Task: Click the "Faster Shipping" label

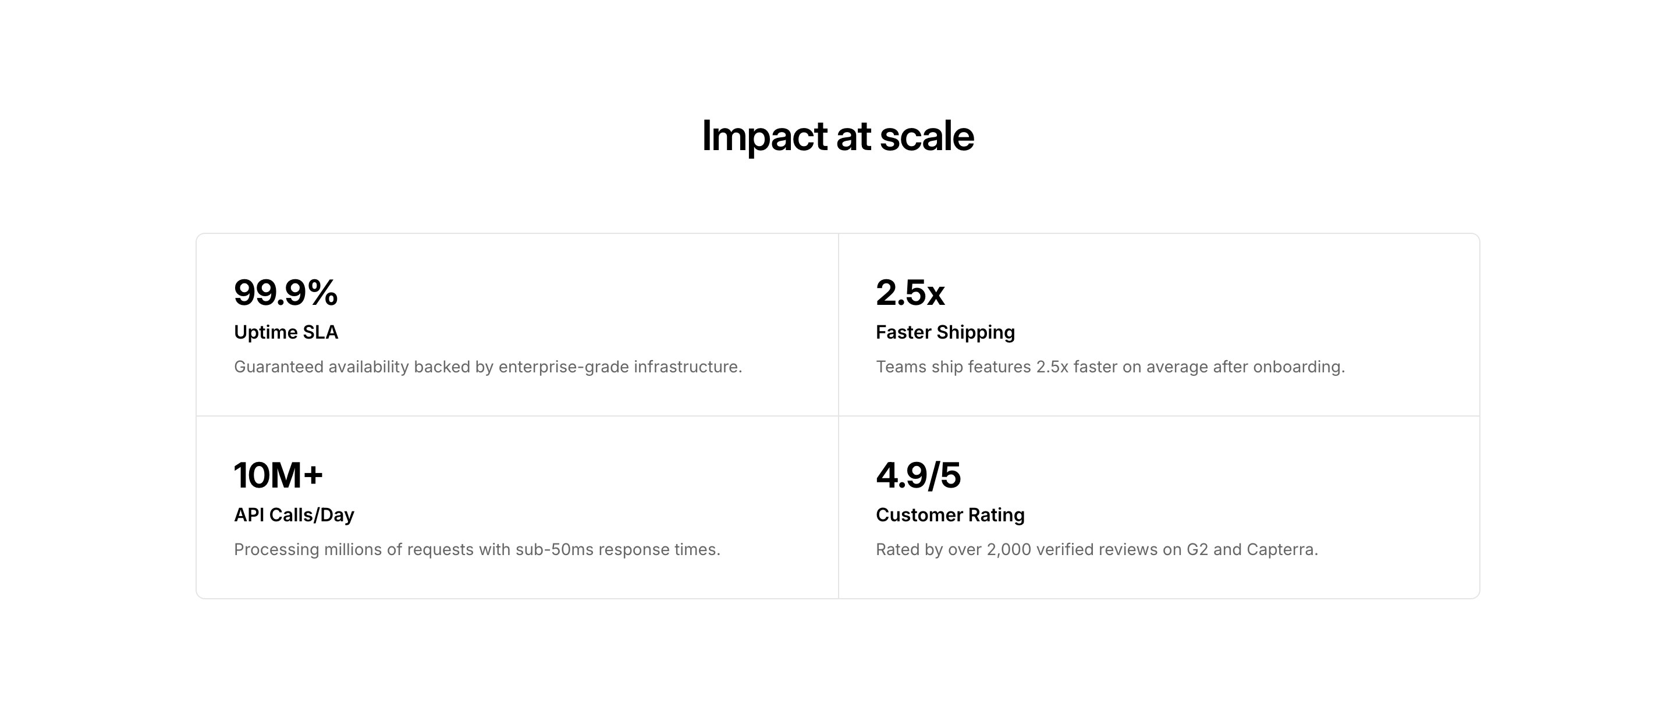Action: pos(944,332)
